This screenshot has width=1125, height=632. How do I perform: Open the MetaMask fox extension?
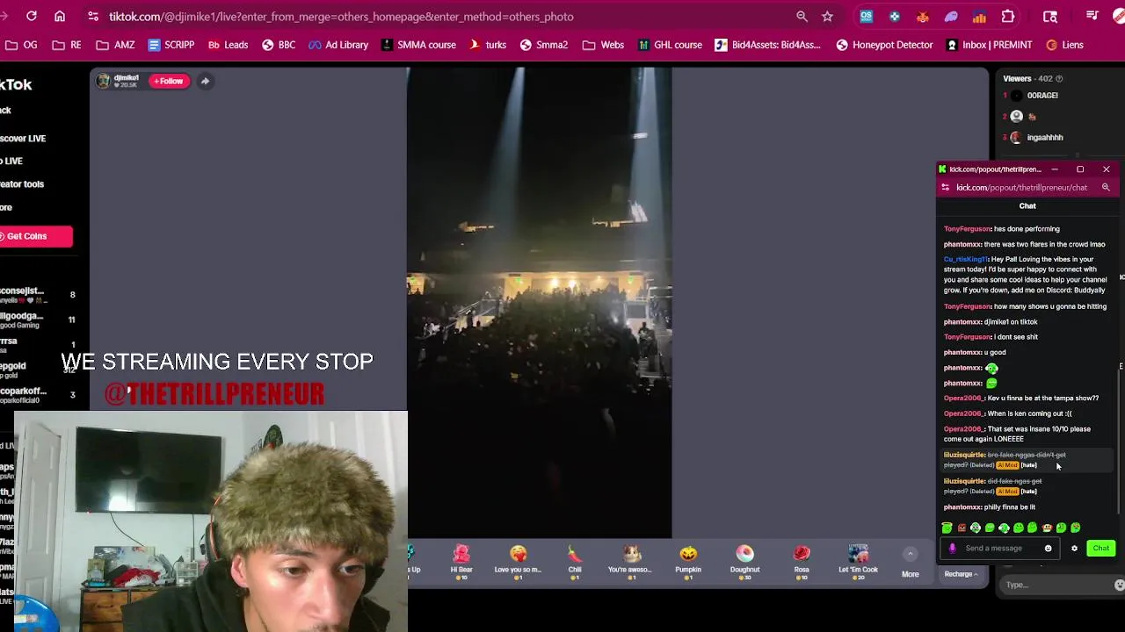tap(922, 16)
